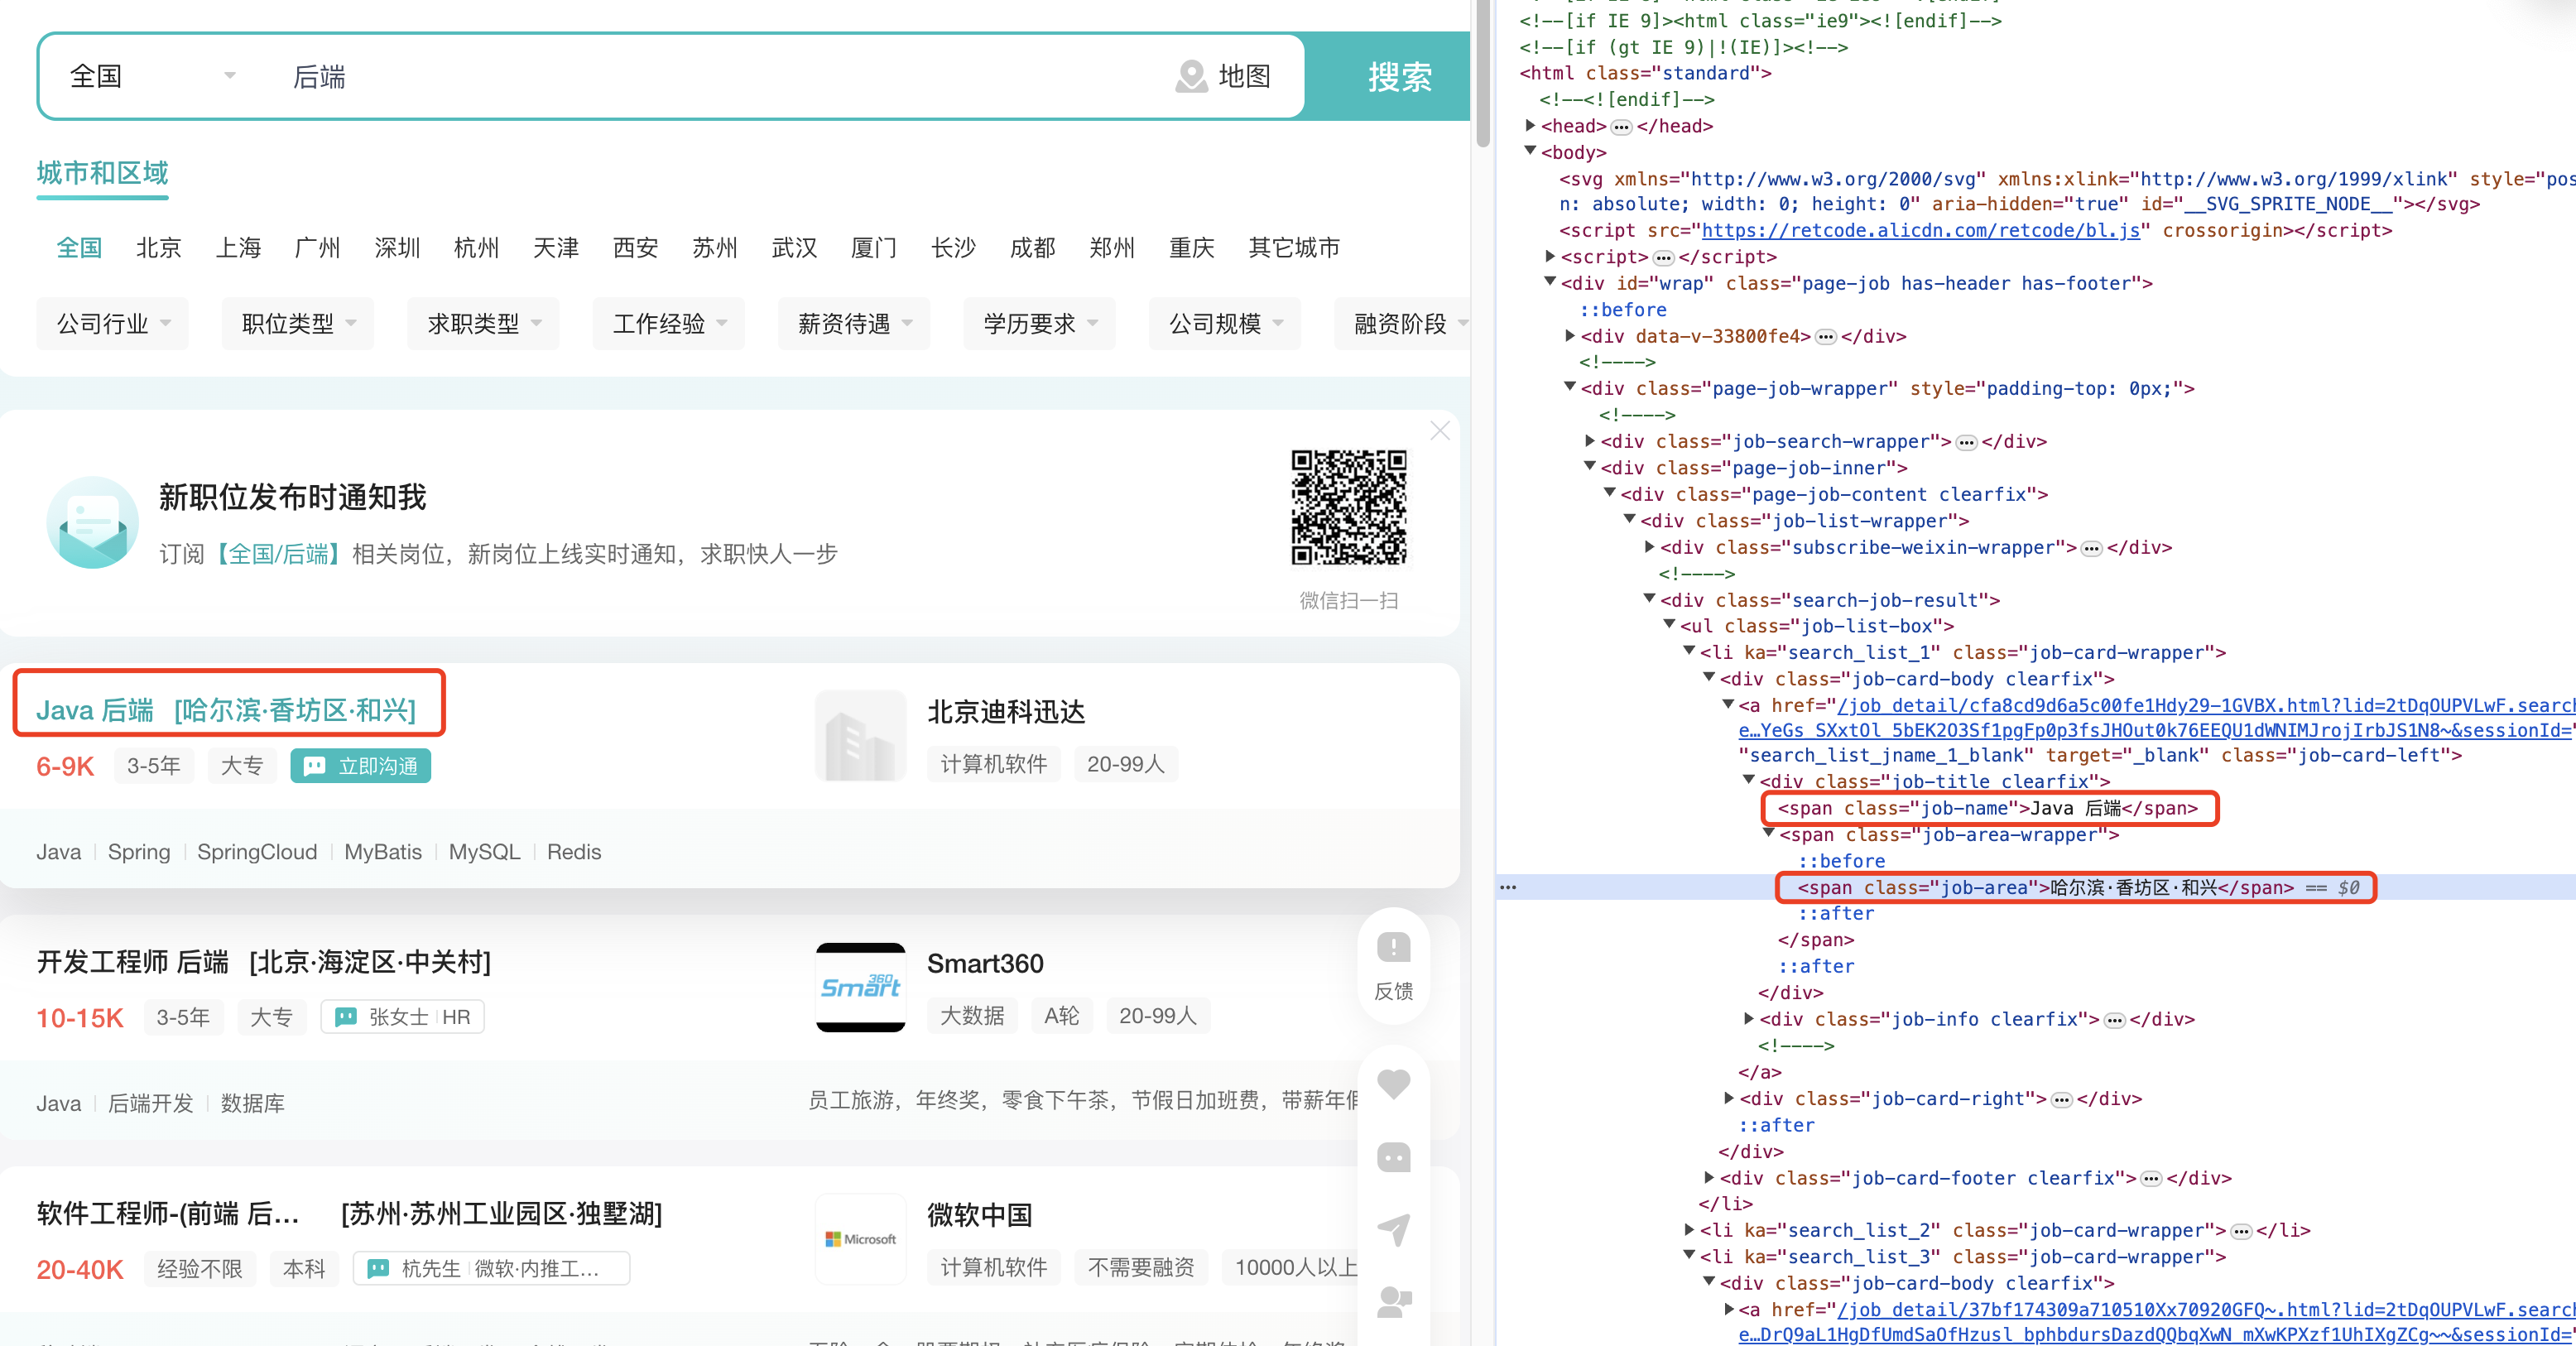Click the map pin icon beside 地图
Viewport: 2576px width, 1346px height.
(x=1191, y=76)
